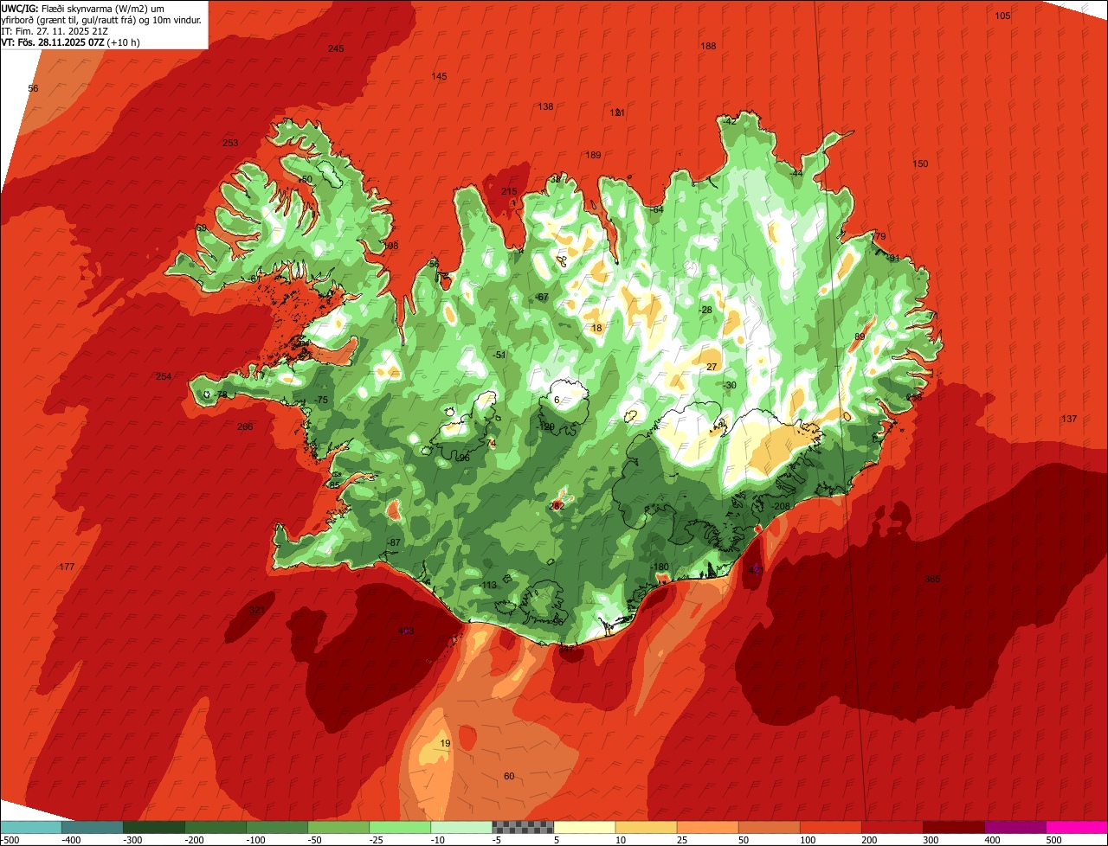Screen dimensions: 1108x846
Task: Click the value '105' in the top right corner
Action: (1002, 16)
